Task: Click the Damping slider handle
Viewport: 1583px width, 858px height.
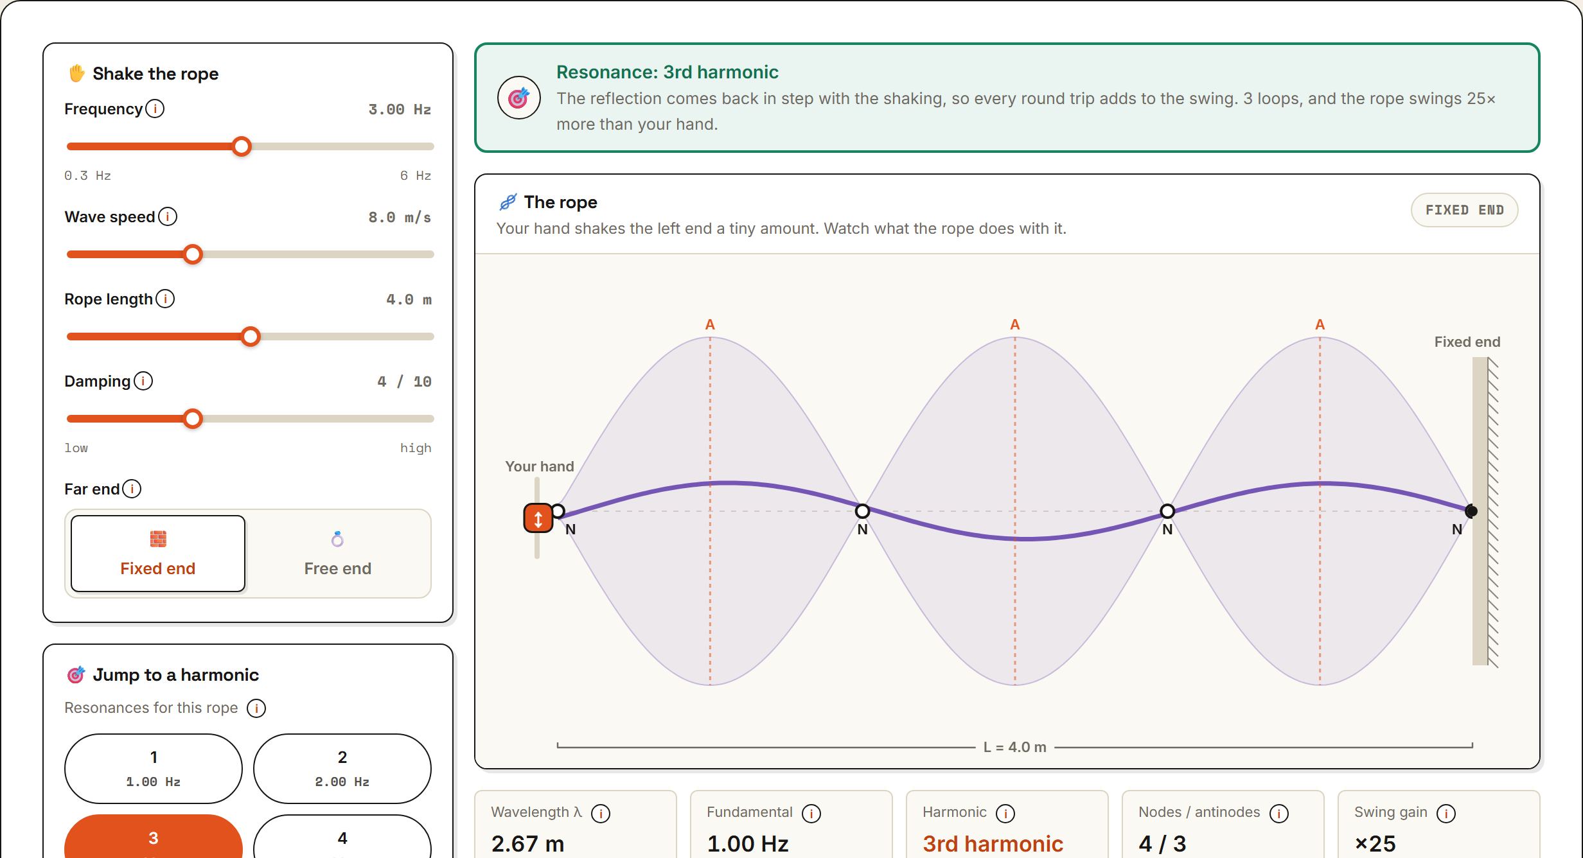Action: (x=193, y=419)
